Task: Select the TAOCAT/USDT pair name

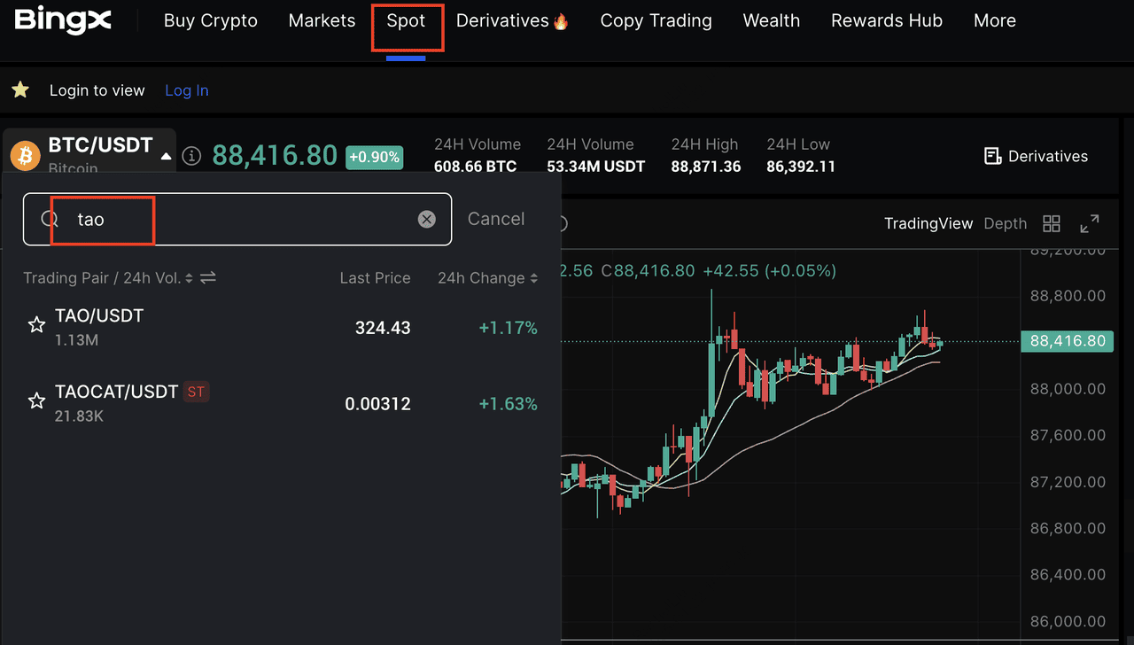Action: tap(117, 392)
